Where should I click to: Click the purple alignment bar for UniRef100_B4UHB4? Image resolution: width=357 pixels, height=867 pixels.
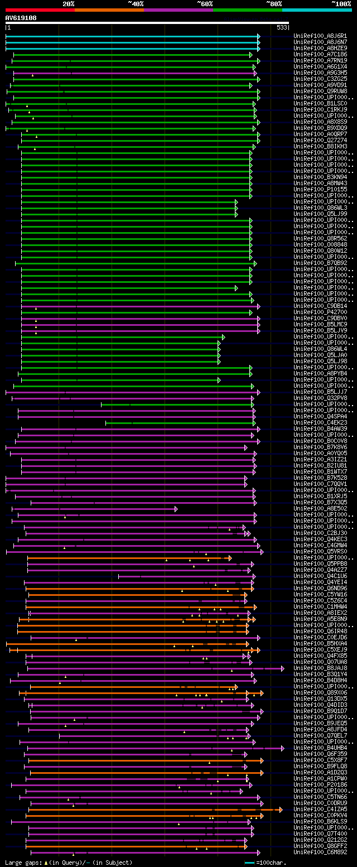[x=156, y=748]
